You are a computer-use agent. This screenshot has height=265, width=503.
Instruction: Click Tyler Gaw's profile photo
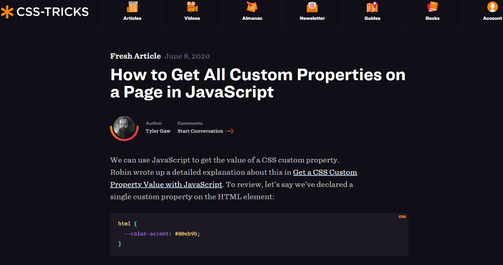(x=124, y=128)
